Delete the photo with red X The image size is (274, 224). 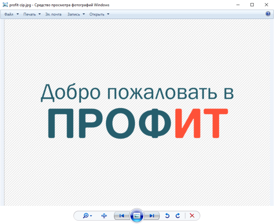coord(192,216)
